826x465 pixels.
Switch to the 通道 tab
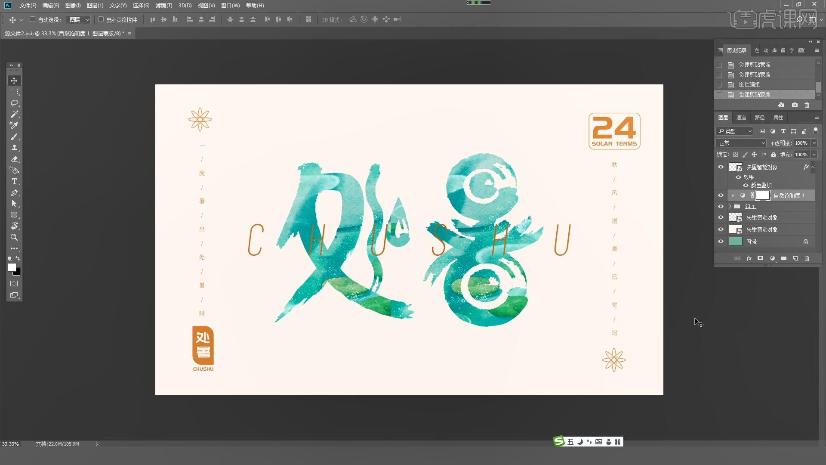pos(741,118)
